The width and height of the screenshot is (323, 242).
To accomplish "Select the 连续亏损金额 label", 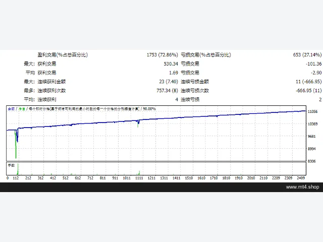I will [195, 82].
